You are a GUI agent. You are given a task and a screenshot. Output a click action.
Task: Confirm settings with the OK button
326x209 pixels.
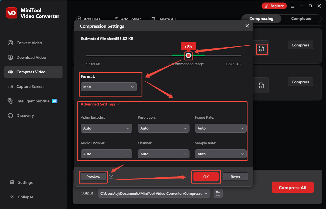pos(206,177)
